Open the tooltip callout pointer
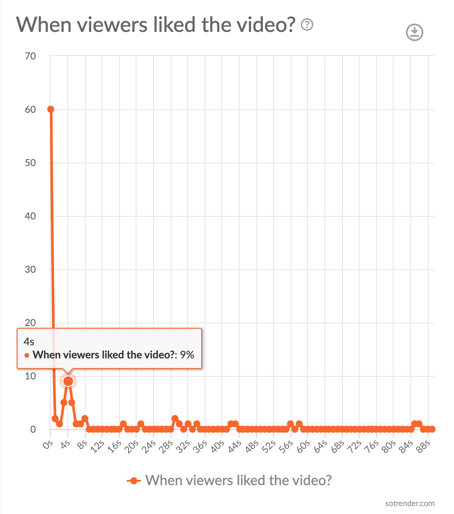The height and width of the screenshot is (514, 454). coord(68,370)
